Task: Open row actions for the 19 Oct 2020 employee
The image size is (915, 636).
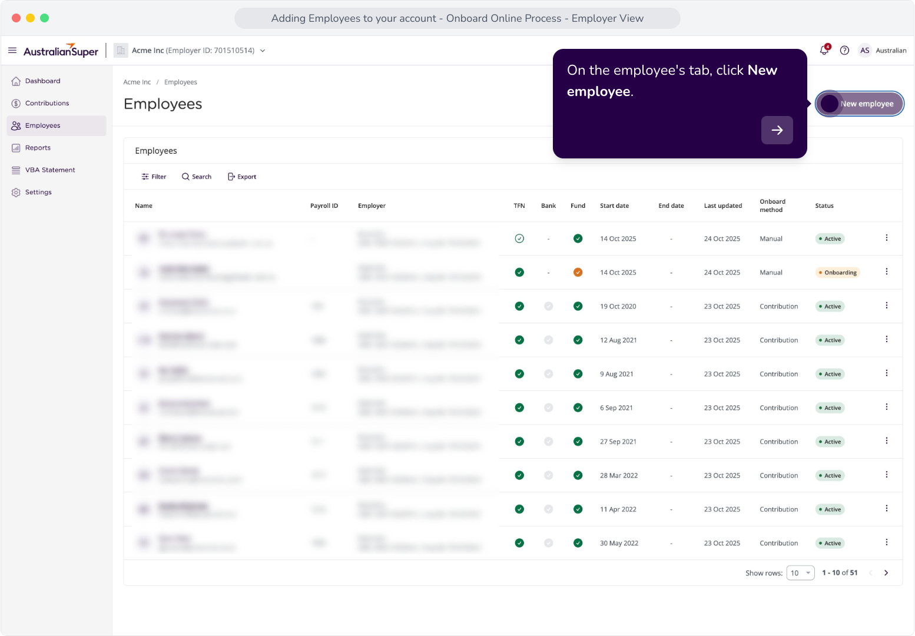Action: tap(887, 306)
